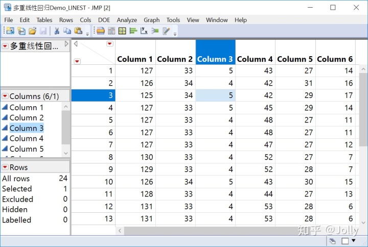The image size is (368, 247).
Task: Click the Copy toolbar icon
Action: (67, 31)
